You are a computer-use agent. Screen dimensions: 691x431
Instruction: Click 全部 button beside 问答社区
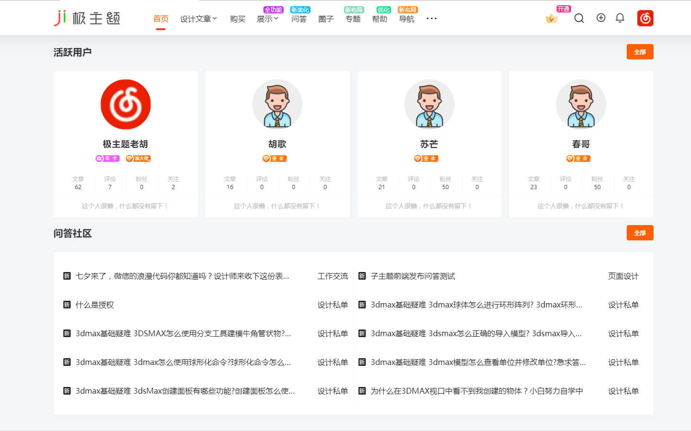[640, 233]
